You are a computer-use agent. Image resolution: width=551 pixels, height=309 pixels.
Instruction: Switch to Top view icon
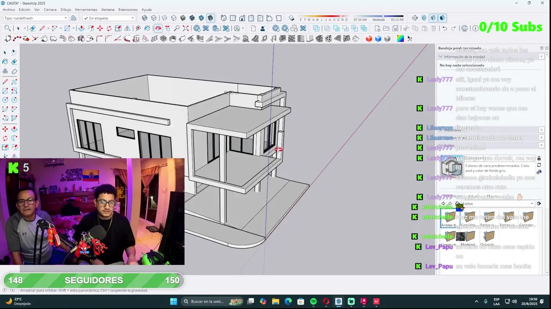coord(233,18)
